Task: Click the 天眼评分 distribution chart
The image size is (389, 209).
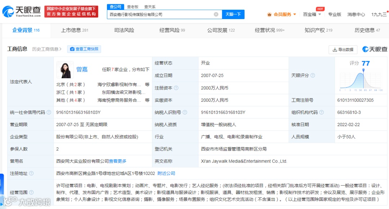Action: coord(361,80)
